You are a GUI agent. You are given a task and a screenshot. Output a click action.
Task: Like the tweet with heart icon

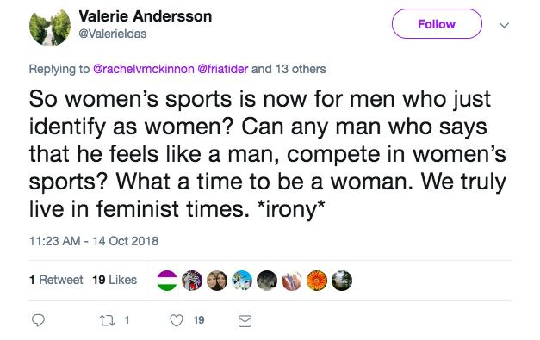(x=177, y=320)
